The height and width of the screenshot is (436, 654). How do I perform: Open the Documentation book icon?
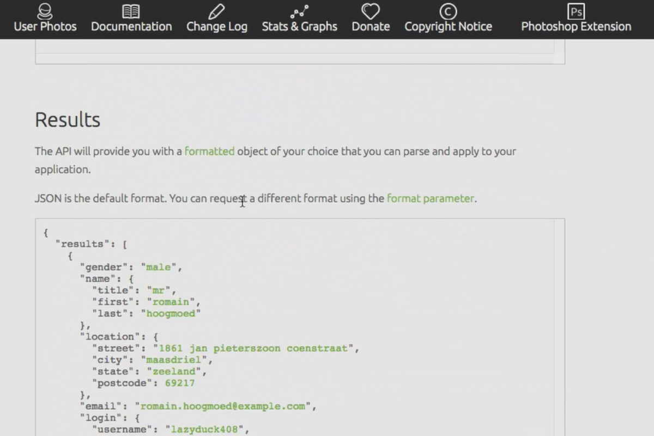click(x=131, y=11)
